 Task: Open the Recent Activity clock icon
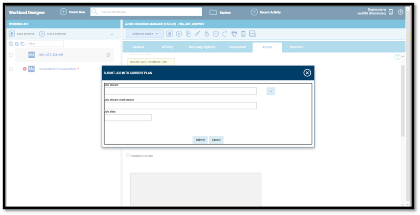click(254, 12)
